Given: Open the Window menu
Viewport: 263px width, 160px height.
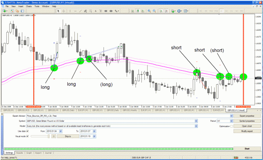Looking at the screenshot, I should coord(45,6).
